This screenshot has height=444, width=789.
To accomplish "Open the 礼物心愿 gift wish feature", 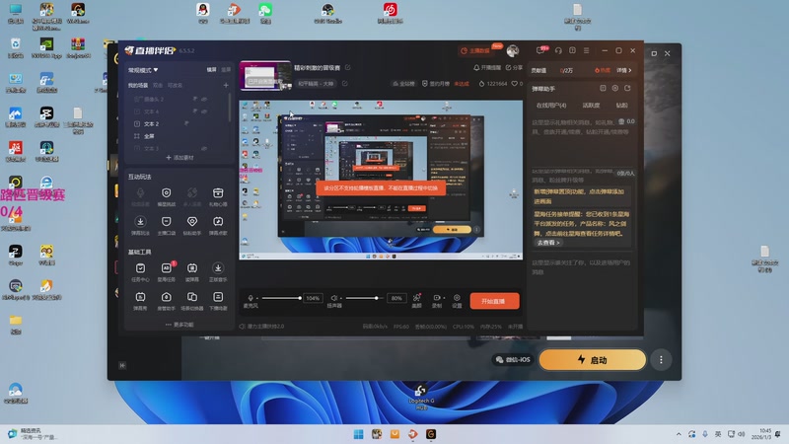I will pos(218,196).
